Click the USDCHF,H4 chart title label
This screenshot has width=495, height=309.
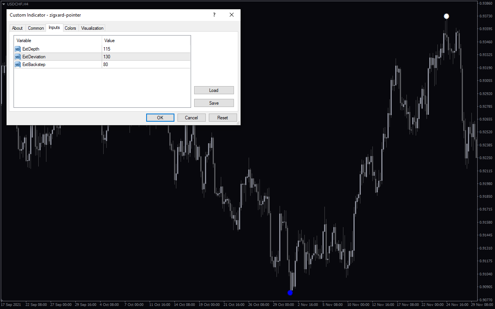pyautogui.click(x=17, y=4)
